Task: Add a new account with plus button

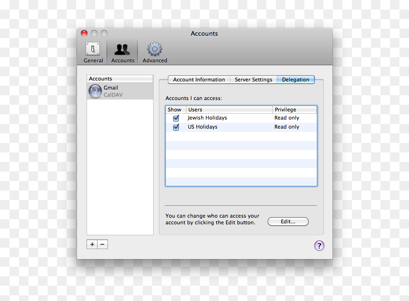Action: tap(92, 244)
